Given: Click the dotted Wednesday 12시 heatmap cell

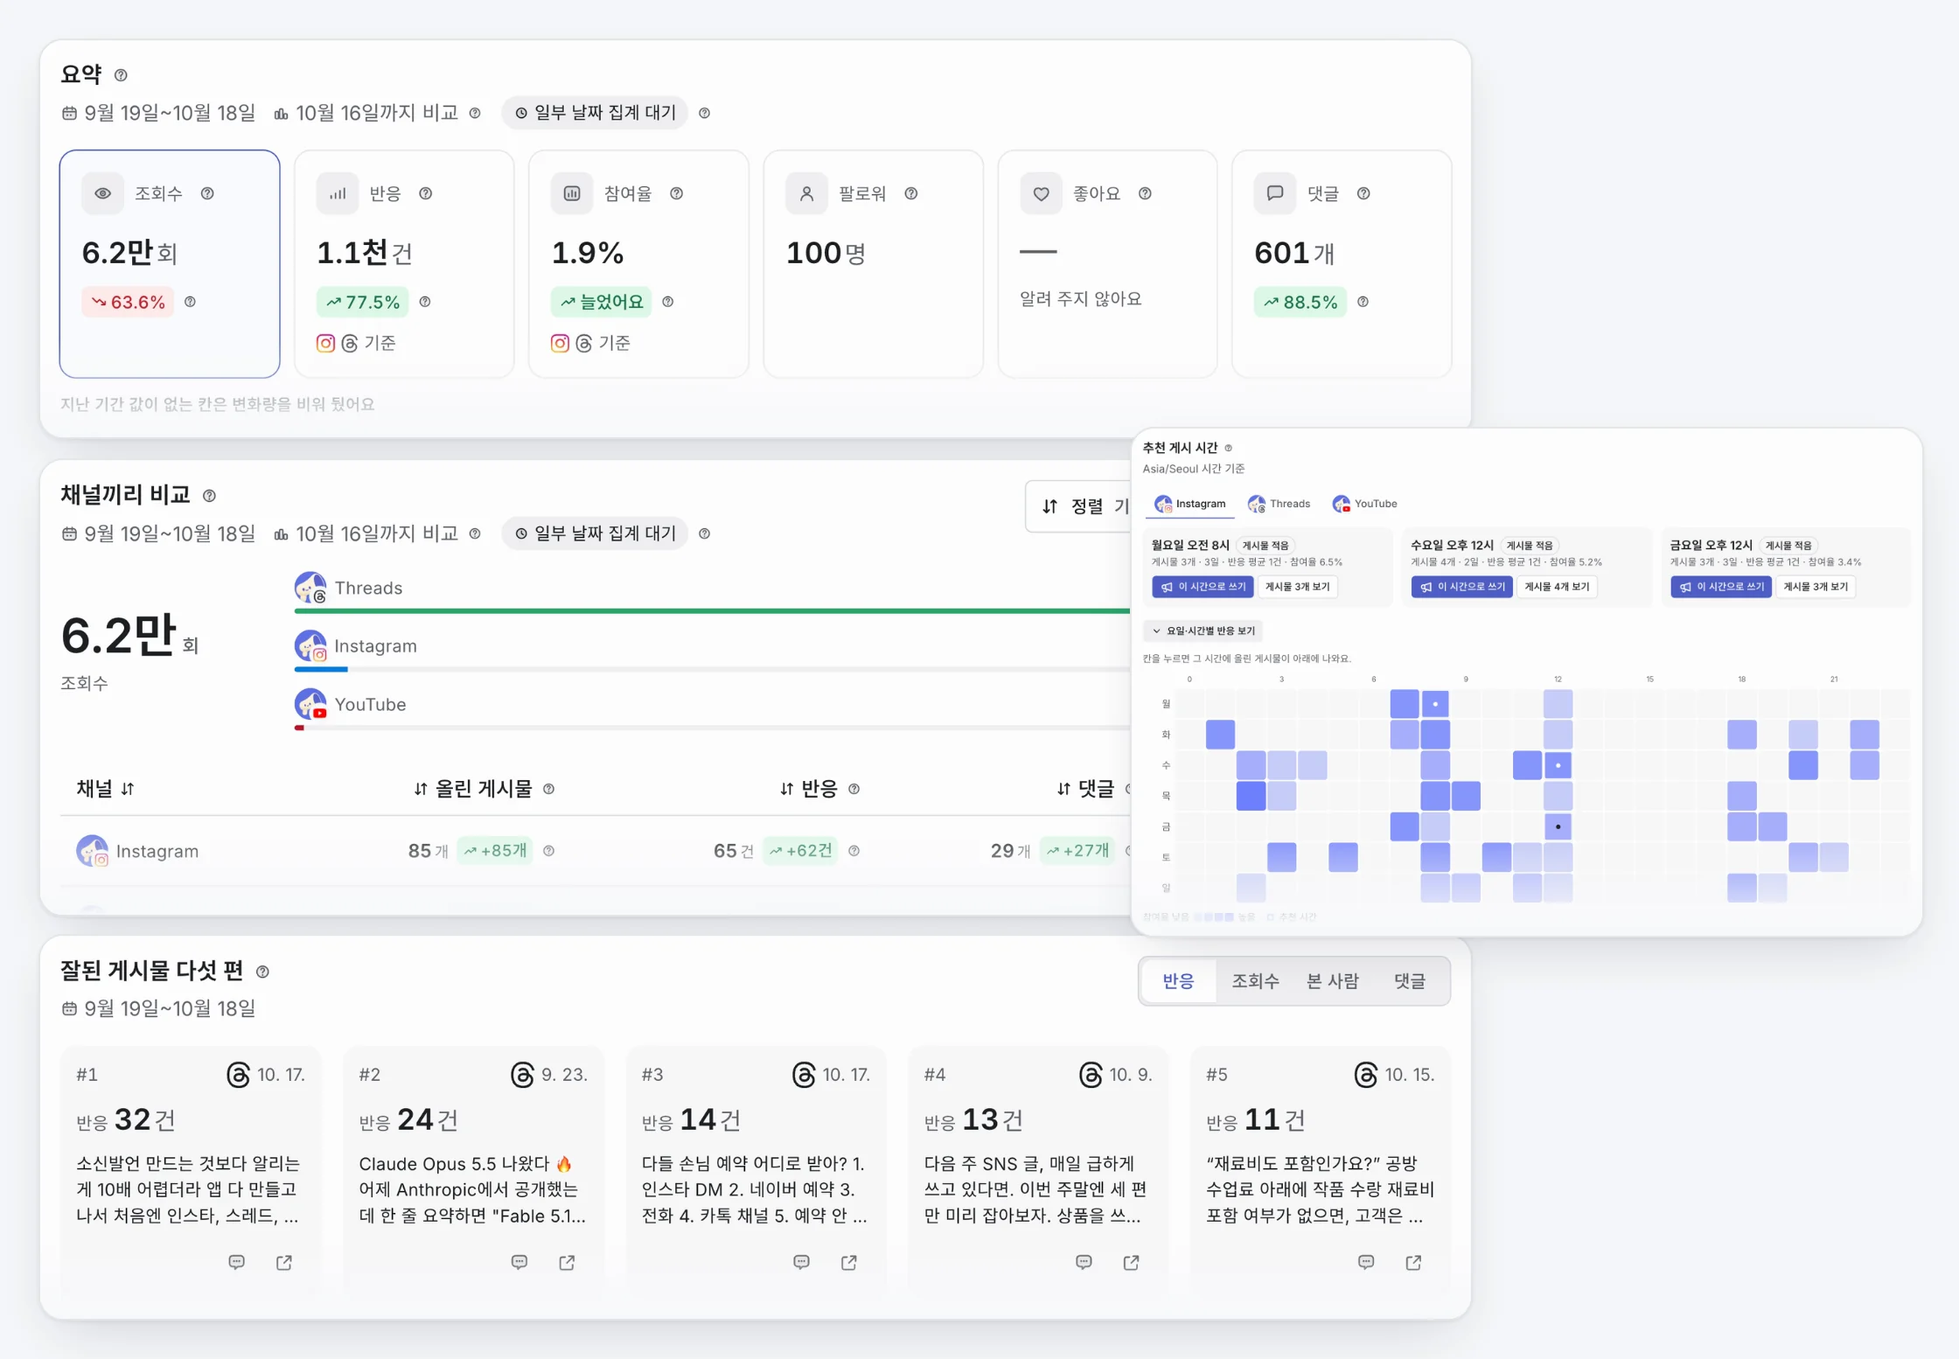Looking at the screenshot, I should click(1558, 765).
